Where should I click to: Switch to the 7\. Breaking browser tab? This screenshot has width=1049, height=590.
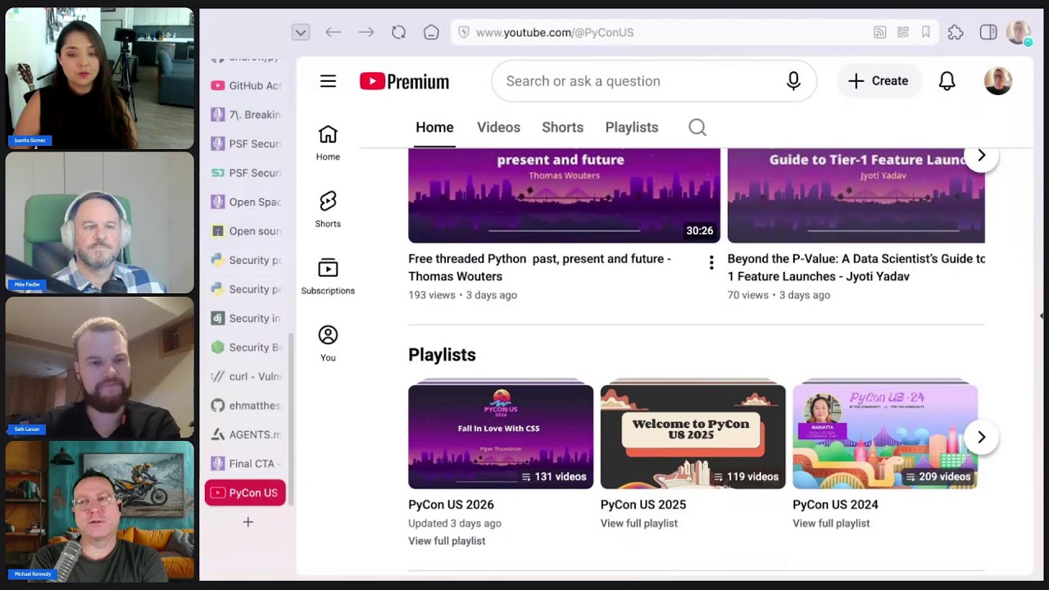pos(245,115)
